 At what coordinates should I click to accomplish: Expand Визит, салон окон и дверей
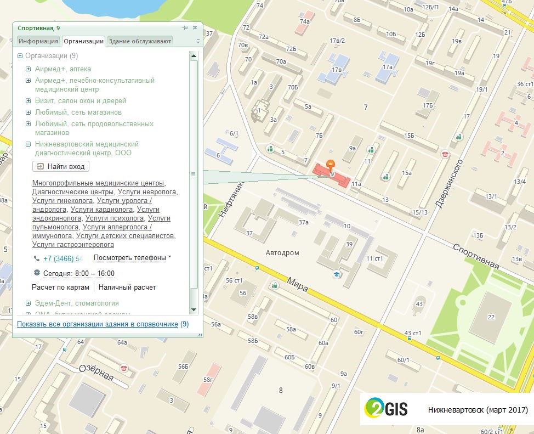click(x=29, y=100)
